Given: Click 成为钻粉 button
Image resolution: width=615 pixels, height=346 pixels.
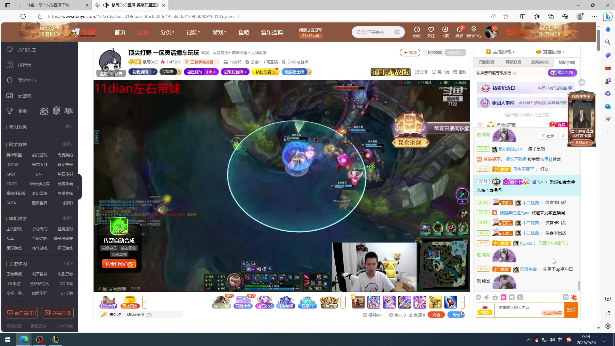Looking at the screenshot, I should pos(562,73).
